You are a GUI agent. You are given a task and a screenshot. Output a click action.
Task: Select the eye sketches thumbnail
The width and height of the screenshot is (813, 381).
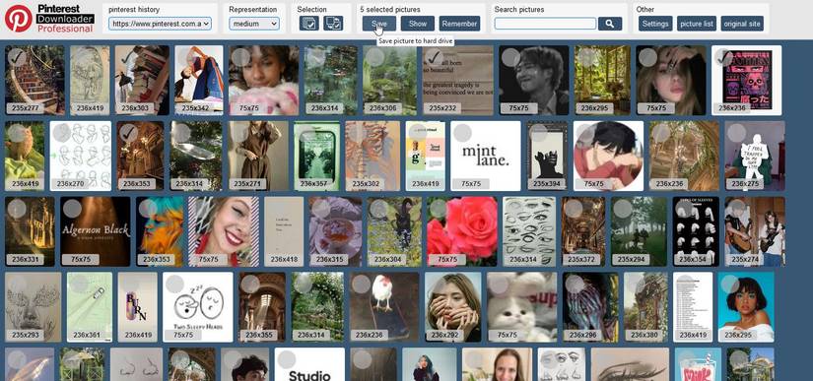coord(529,231)
